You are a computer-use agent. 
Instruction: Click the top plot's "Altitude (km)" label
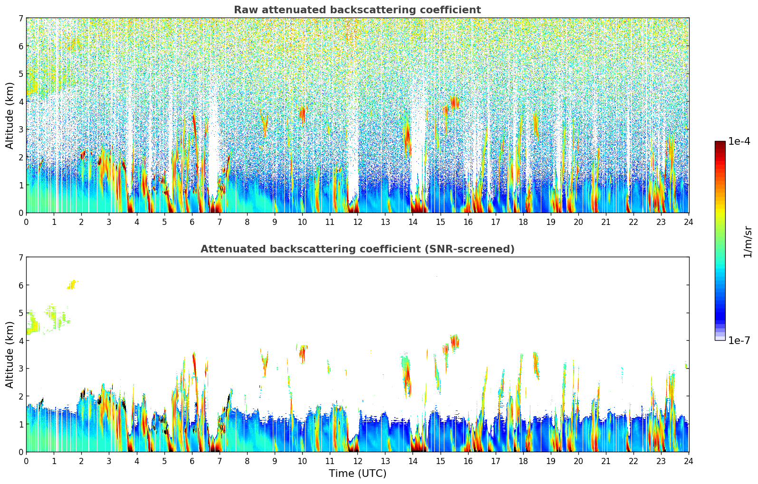tap(10, 115)
